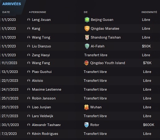Select the Robin Jansson transfer row
The width and height of the screenshot is (160, 140).
tap(80, 98)
